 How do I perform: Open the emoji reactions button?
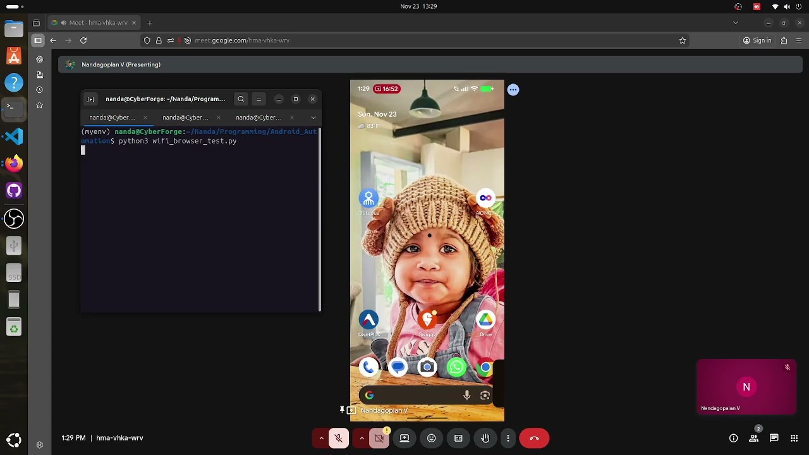point(432,438)
